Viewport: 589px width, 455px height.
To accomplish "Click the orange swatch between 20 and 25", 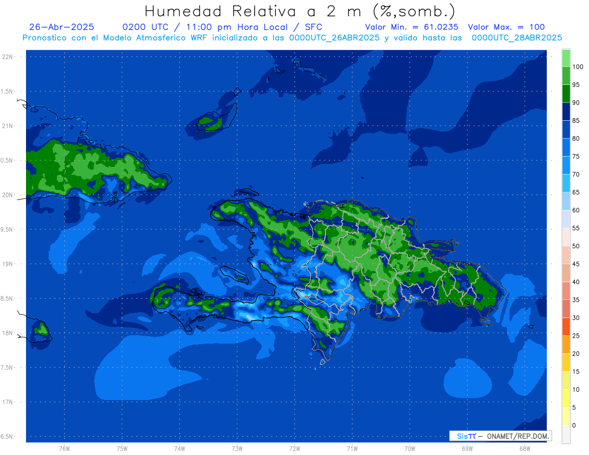I will (x=566, y=345).
